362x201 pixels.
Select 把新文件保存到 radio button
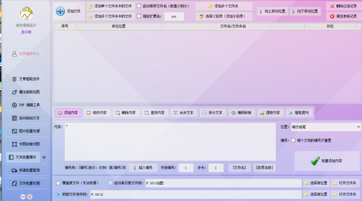point(58,194)
